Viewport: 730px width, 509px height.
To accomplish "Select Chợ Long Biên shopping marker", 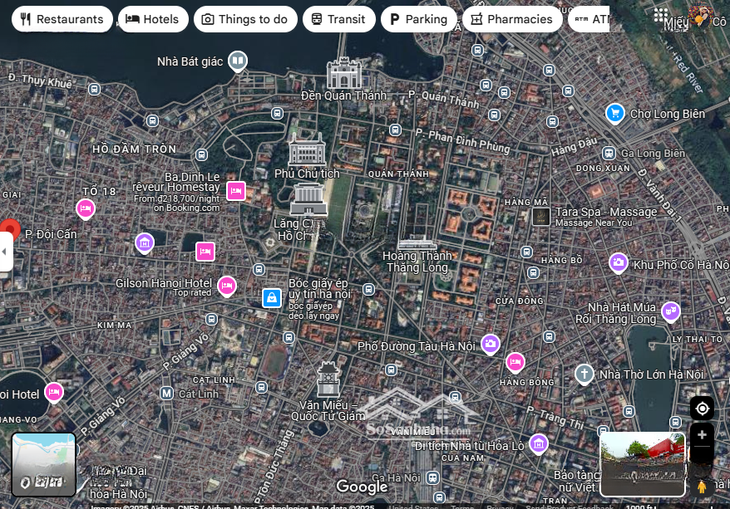I will (615, 113).
